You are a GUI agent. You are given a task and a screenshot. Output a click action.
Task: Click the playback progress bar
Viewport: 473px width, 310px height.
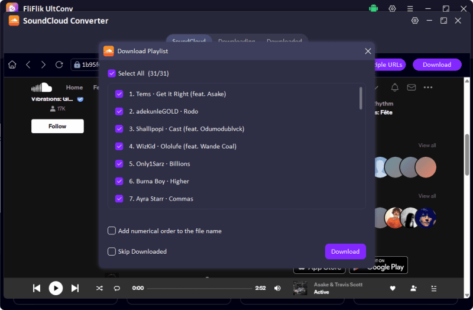(200, 288)
